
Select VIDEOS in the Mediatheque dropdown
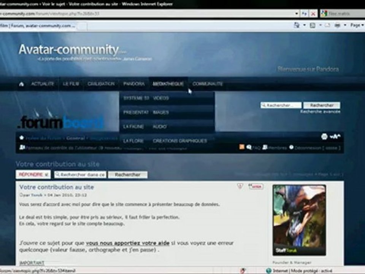161,98
